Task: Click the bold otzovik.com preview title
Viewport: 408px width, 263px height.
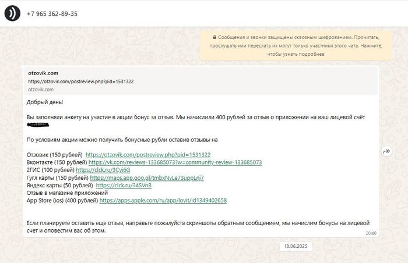Action: (43, 73)
